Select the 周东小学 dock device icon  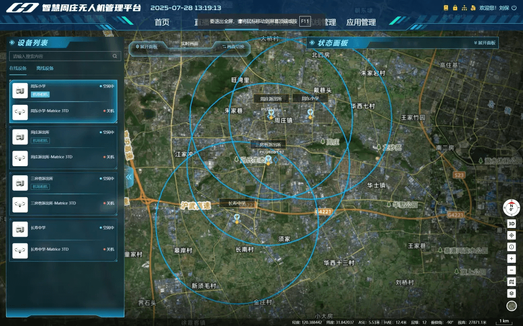coord(20,90)
